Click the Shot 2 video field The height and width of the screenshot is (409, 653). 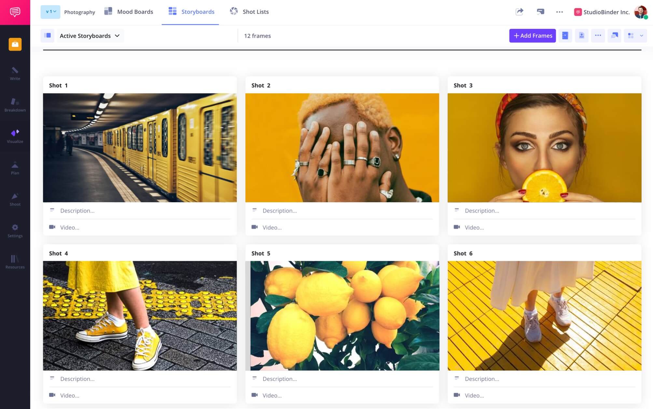[x=342, y=227]
